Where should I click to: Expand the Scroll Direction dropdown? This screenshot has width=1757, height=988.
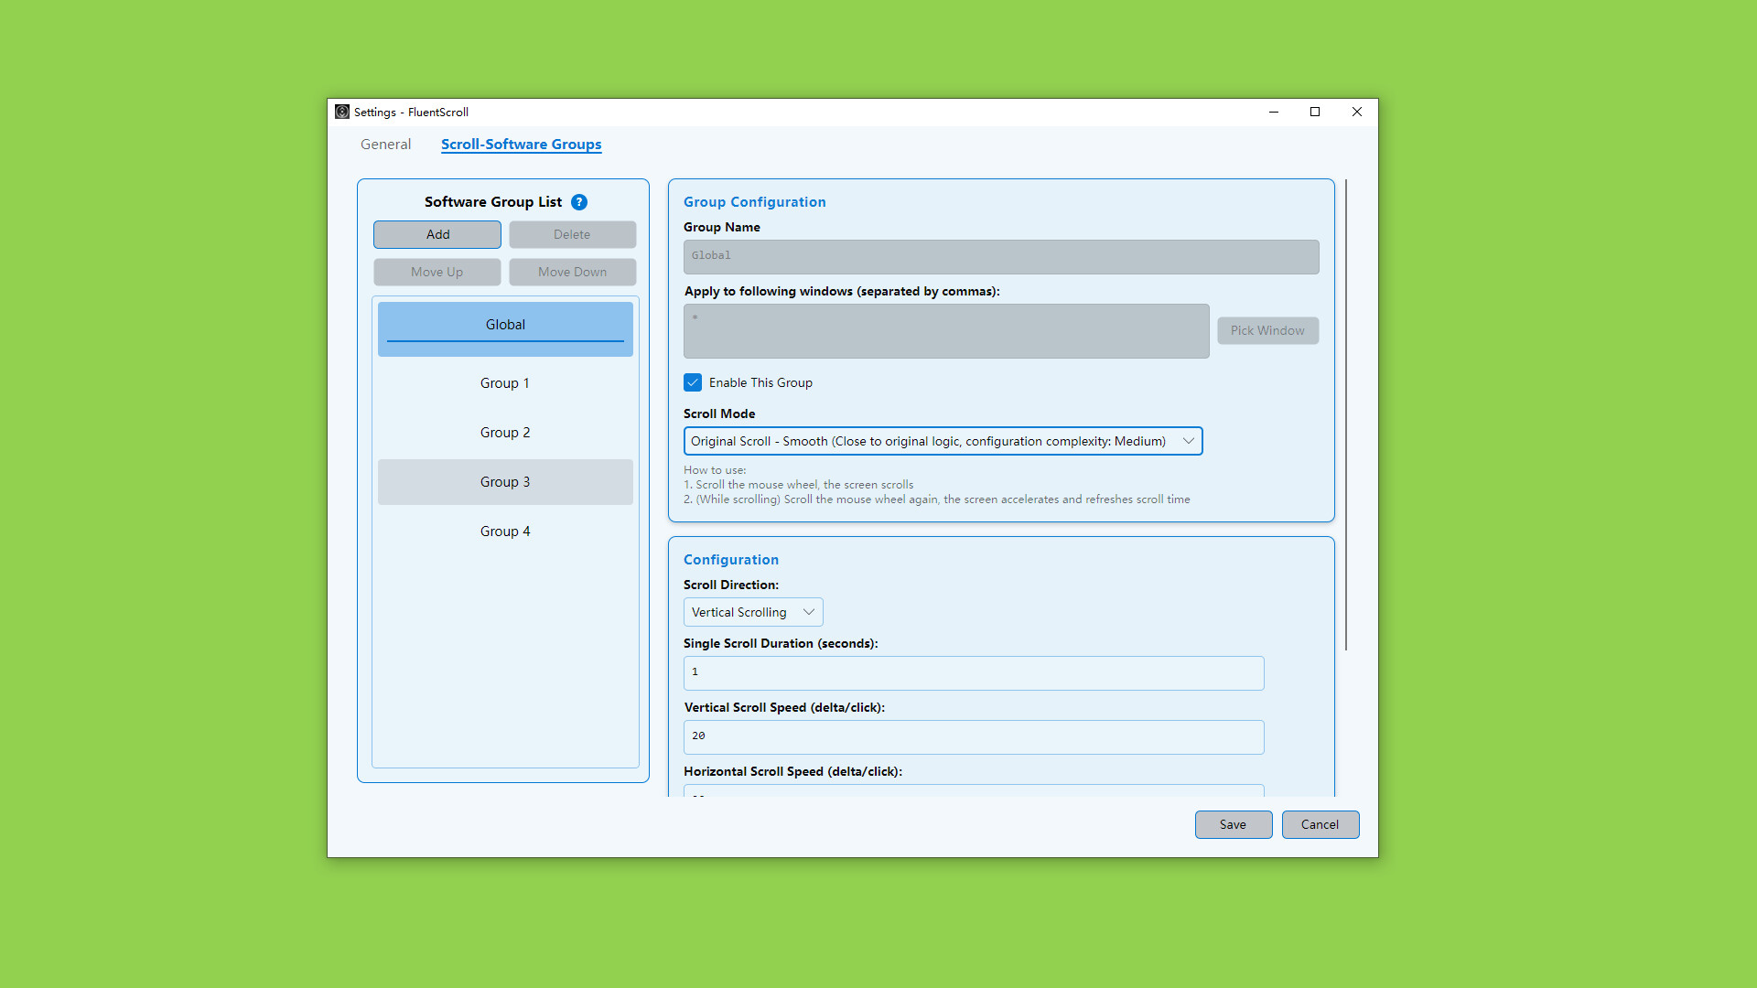click(x=752, y=612)
